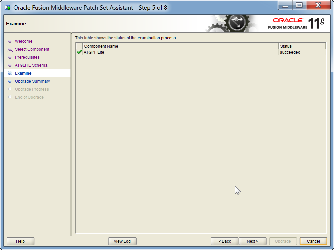Open the ATGLITE Schema step
The height and width of the screenshot is (250, 334).
31,65
